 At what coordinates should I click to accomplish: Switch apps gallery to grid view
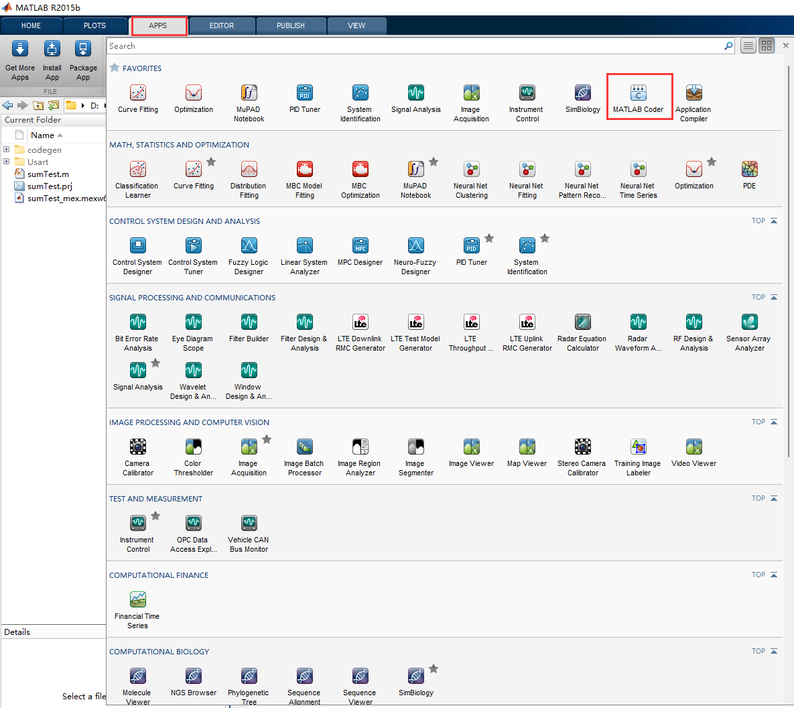coord(767,46)
